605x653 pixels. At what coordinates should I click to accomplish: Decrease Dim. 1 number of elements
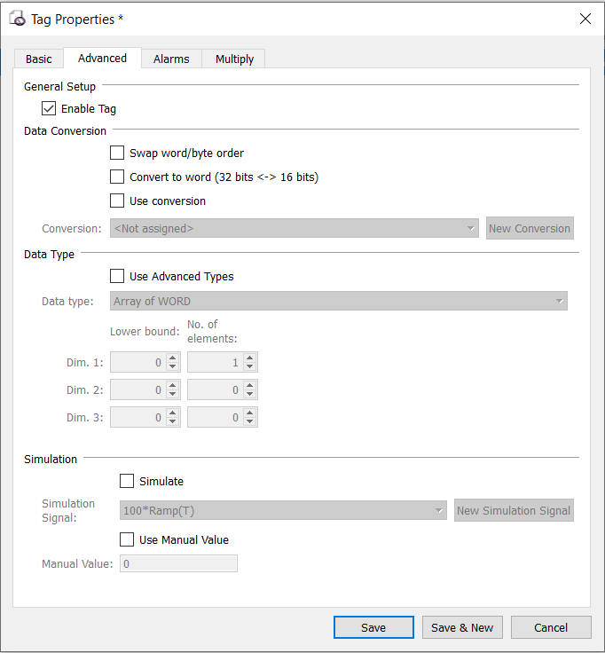click(249, 367)
